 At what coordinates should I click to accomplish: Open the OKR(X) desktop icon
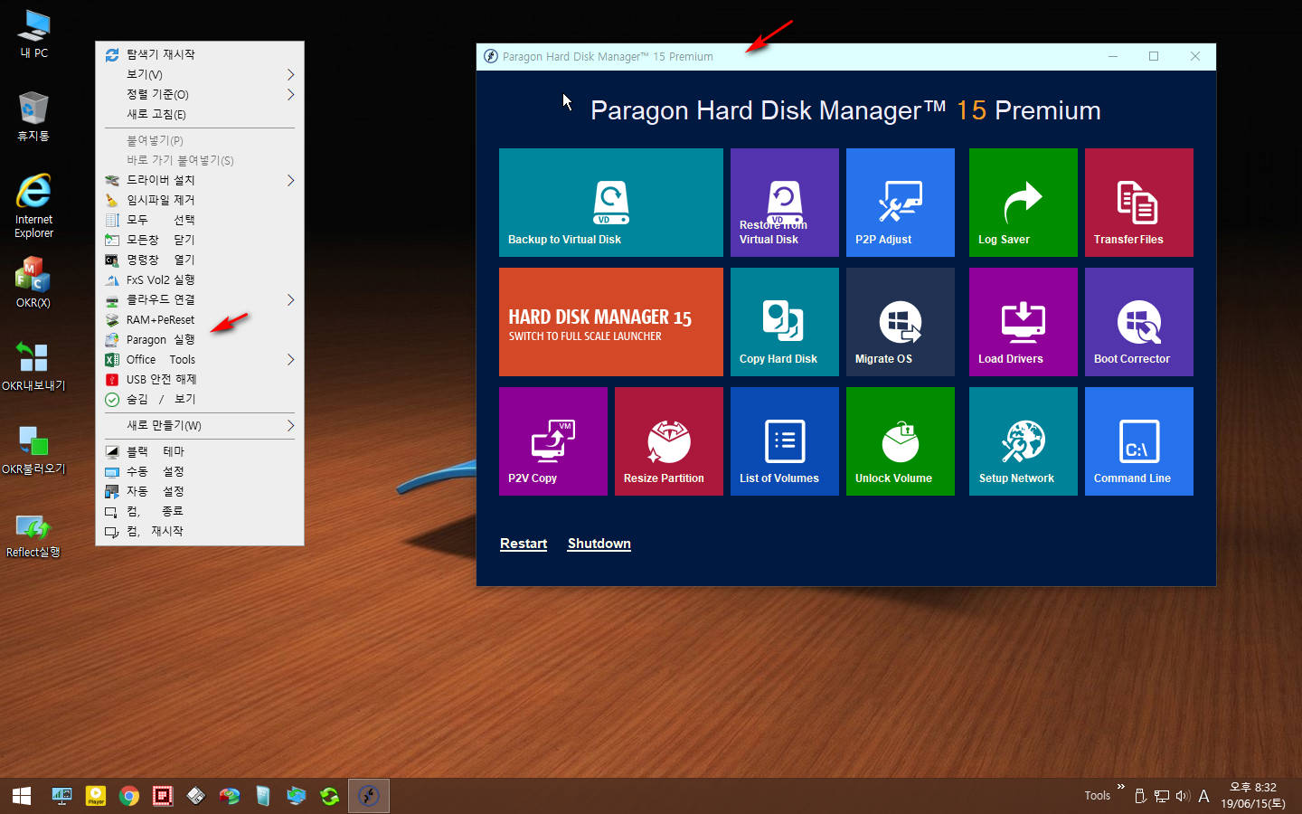point(33,282)
